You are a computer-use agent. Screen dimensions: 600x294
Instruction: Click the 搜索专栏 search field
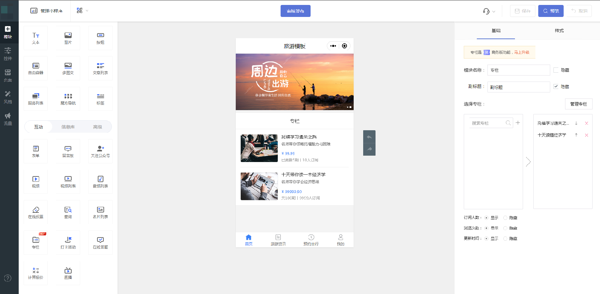(491, 123)
